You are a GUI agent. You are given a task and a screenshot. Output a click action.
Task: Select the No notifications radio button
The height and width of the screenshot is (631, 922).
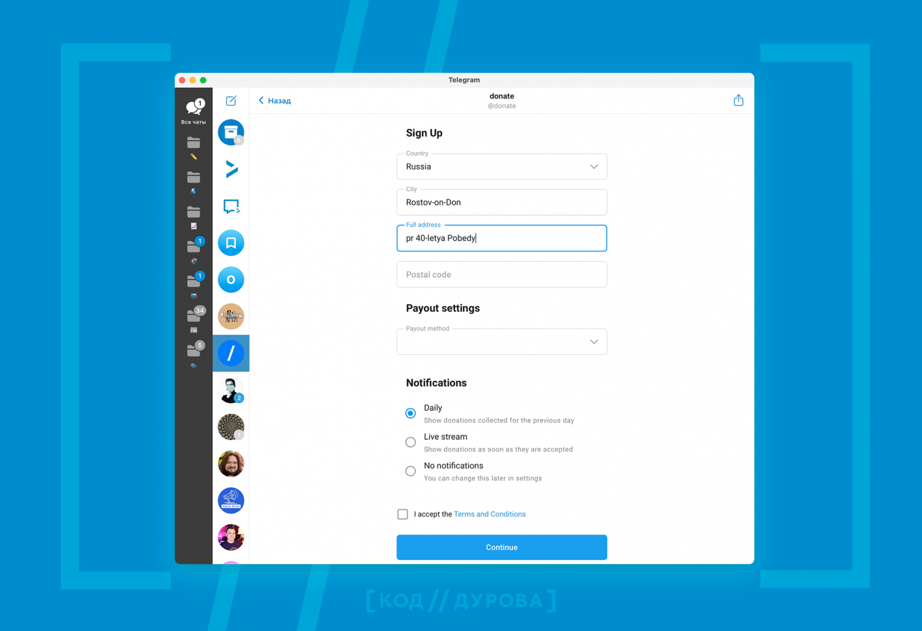[x=410, y=471]
